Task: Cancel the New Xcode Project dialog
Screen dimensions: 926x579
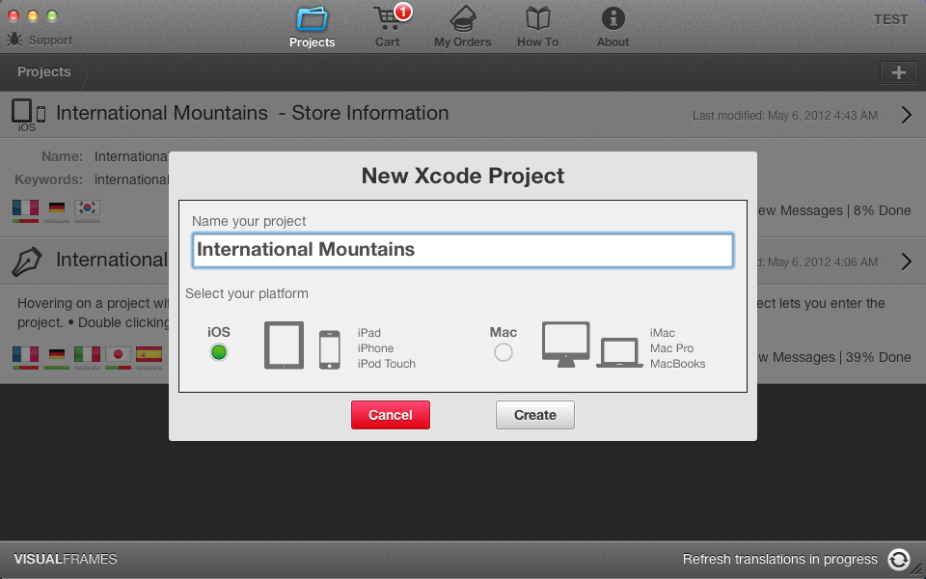Action: click(x=391, y=415)
